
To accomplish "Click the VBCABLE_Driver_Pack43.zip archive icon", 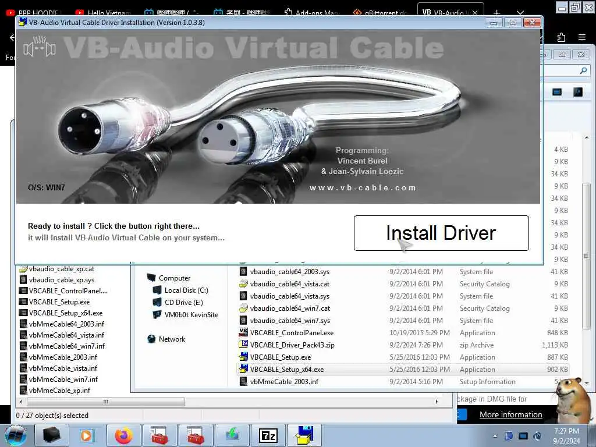I will coord(243,345).
